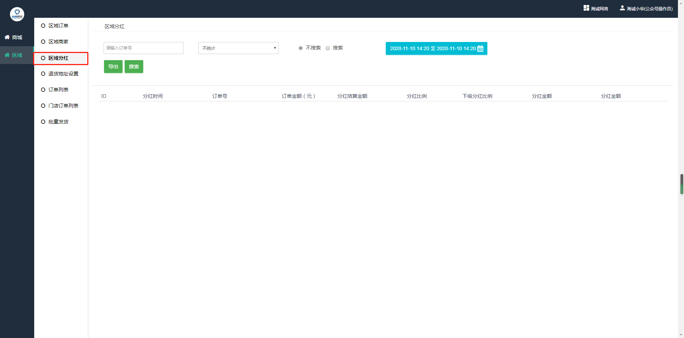The width and height of the screenshot is (684, 338).
Task: Click the circle icon next to 区域分红
Action: click(x=43, y=58)
